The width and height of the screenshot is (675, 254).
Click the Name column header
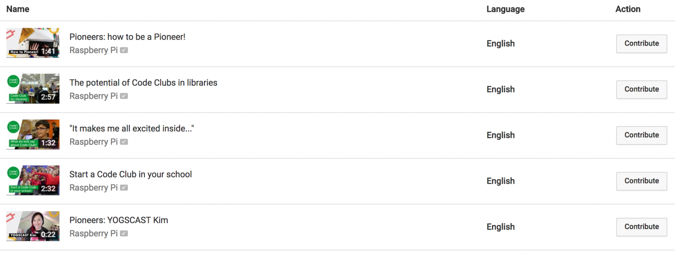tap(18, 9)
